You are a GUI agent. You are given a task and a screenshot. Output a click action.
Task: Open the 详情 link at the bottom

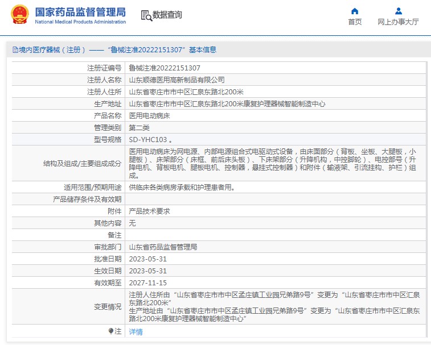(136, 331)
